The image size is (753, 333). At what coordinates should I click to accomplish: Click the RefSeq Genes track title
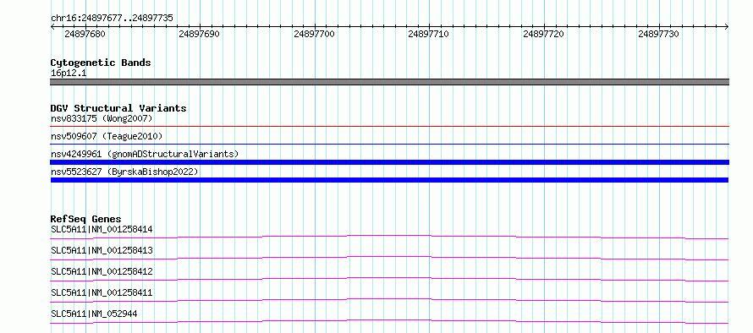[x=85, y=219]
